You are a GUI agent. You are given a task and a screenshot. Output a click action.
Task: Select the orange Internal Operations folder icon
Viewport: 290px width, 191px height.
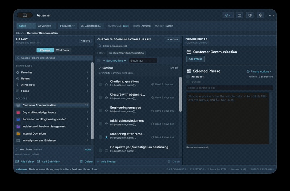tap(18, 133)
